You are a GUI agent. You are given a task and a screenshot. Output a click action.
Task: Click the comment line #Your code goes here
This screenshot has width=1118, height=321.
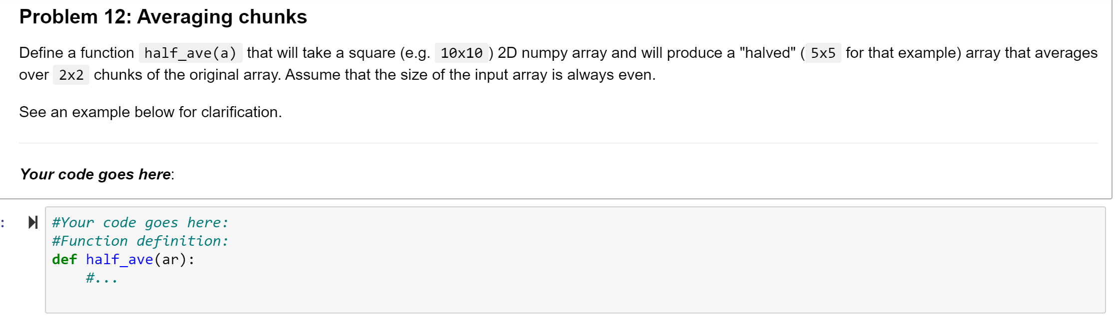point(140,222)
